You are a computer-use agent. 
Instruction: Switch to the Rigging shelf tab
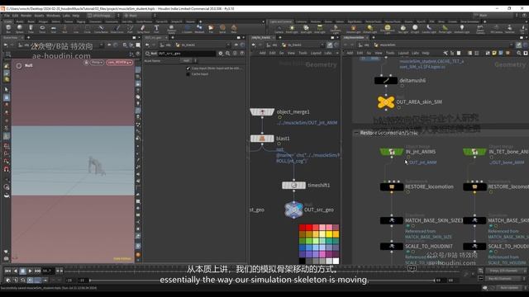[81, 21]
